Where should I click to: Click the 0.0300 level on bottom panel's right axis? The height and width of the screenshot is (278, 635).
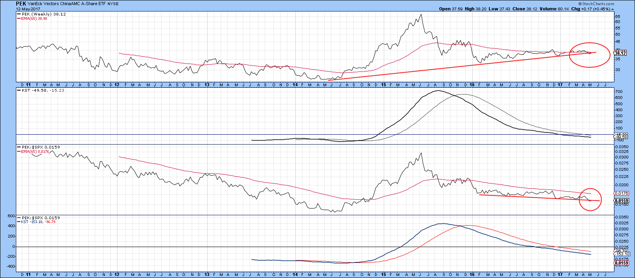click(621, 229)
